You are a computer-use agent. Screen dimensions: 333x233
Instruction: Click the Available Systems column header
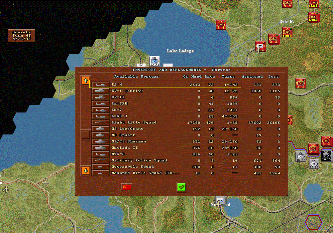137,76
